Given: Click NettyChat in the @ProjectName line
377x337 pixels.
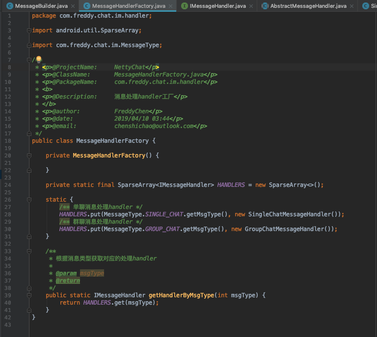Looking at the screenshot, I should pyautogui.click(x=130, y=67).
